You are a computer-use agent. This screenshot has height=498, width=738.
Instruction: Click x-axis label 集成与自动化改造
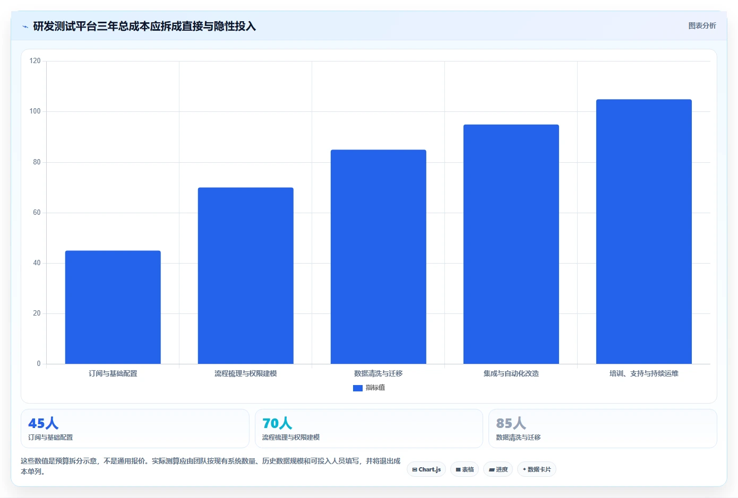click(511, 374)
